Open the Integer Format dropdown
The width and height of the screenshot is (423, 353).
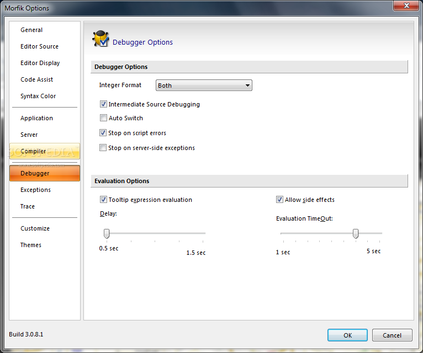pos(204,85)
